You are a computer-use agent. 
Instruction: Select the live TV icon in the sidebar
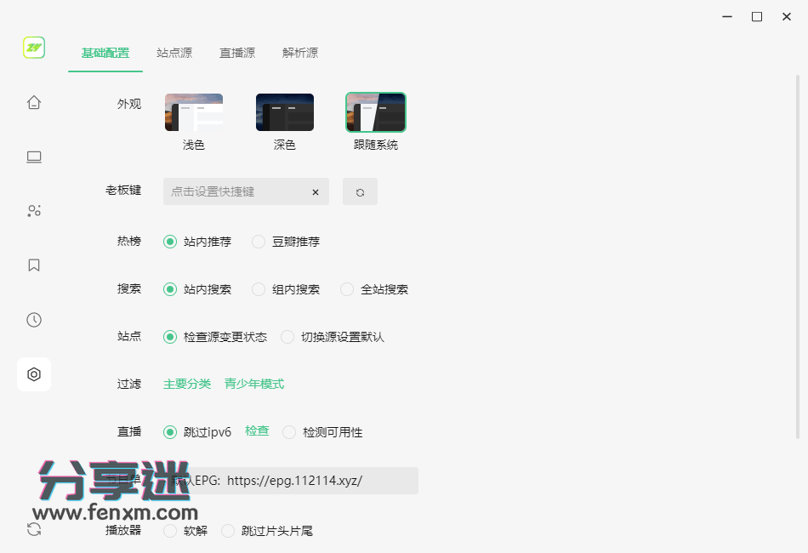(x=34, y=157)
